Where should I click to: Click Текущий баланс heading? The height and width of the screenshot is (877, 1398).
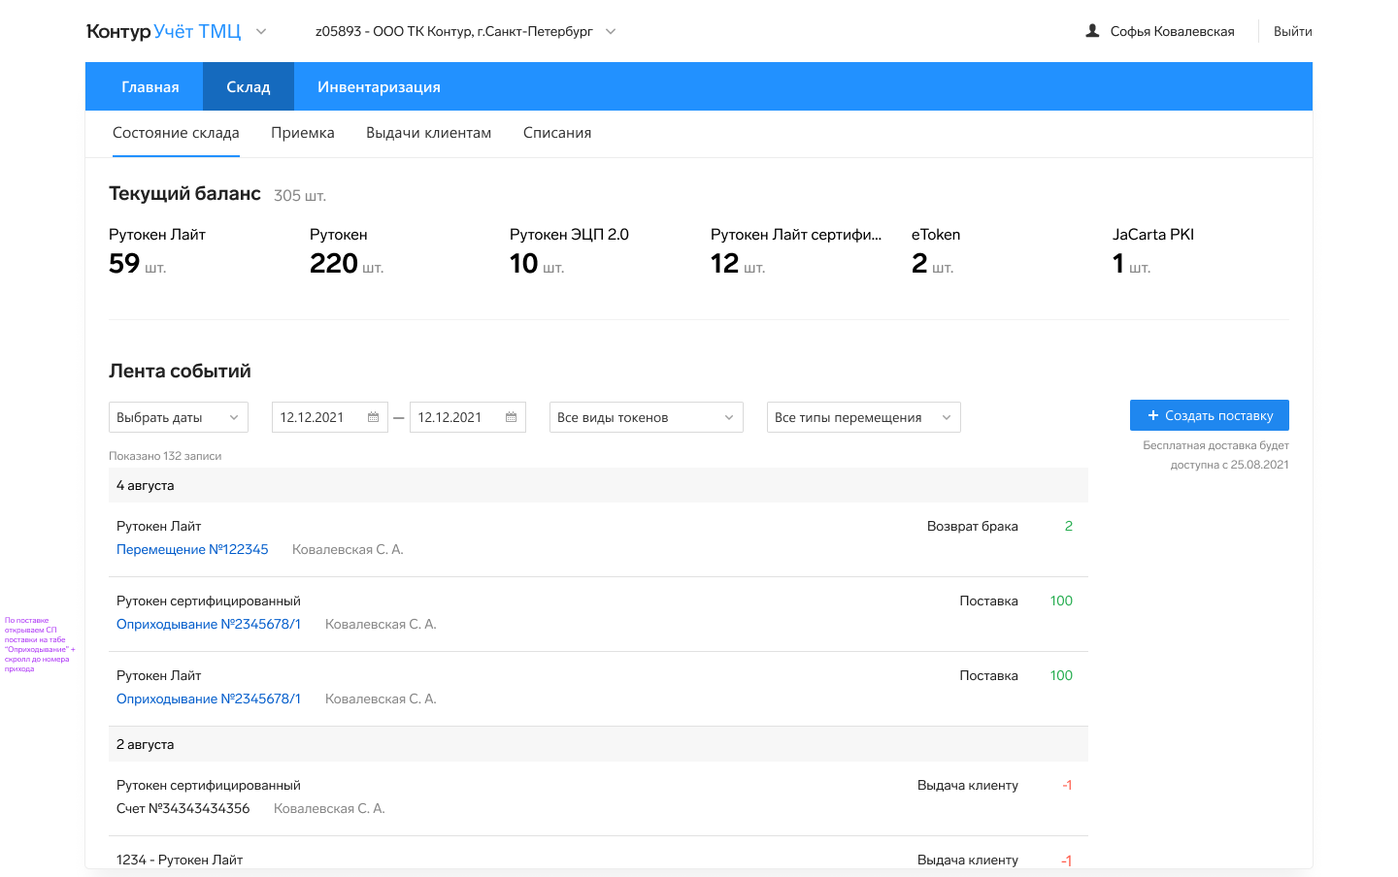coord(184,193)
